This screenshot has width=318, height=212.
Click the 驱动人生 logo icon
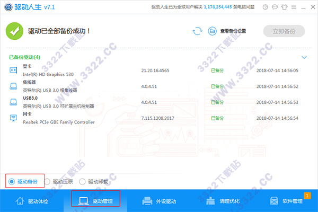[x=8, y=7]
